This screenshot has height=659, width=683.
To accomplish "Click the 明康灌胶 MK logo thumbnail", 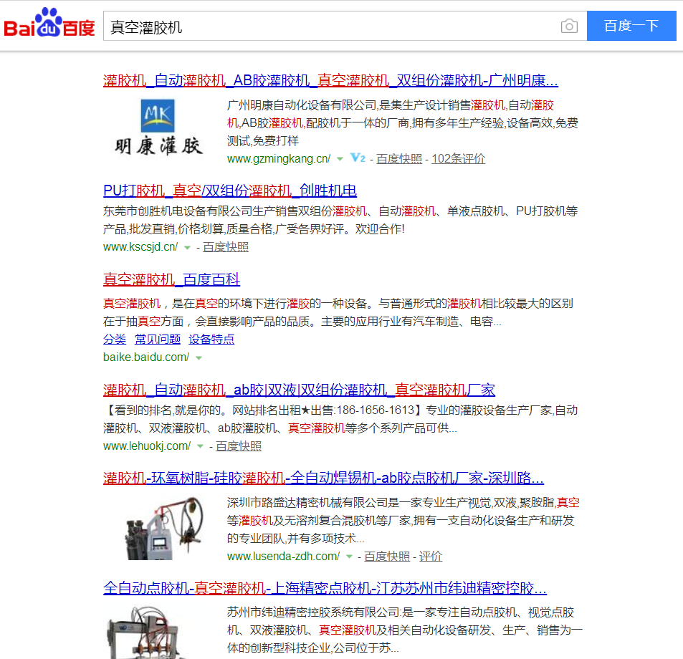I will tap(158, 128).
